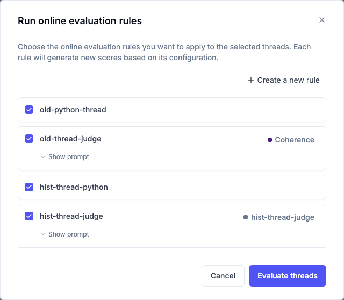The width and height of the screenshot is (344, 300).
Task: Click the gray hist-thread-judge score dot
Action: [x=246, y=217]
